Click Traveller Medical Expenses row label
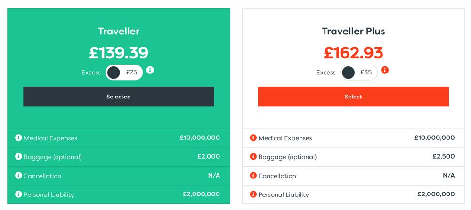Viewport: 471px width, 210px height. 50,138
